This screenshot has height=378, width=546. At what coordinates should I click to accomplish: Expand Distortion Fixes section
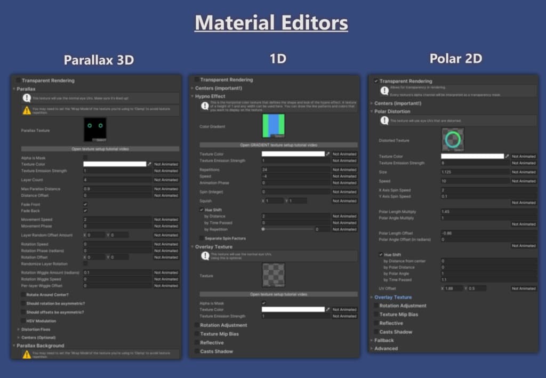click(x=18, y=329)
